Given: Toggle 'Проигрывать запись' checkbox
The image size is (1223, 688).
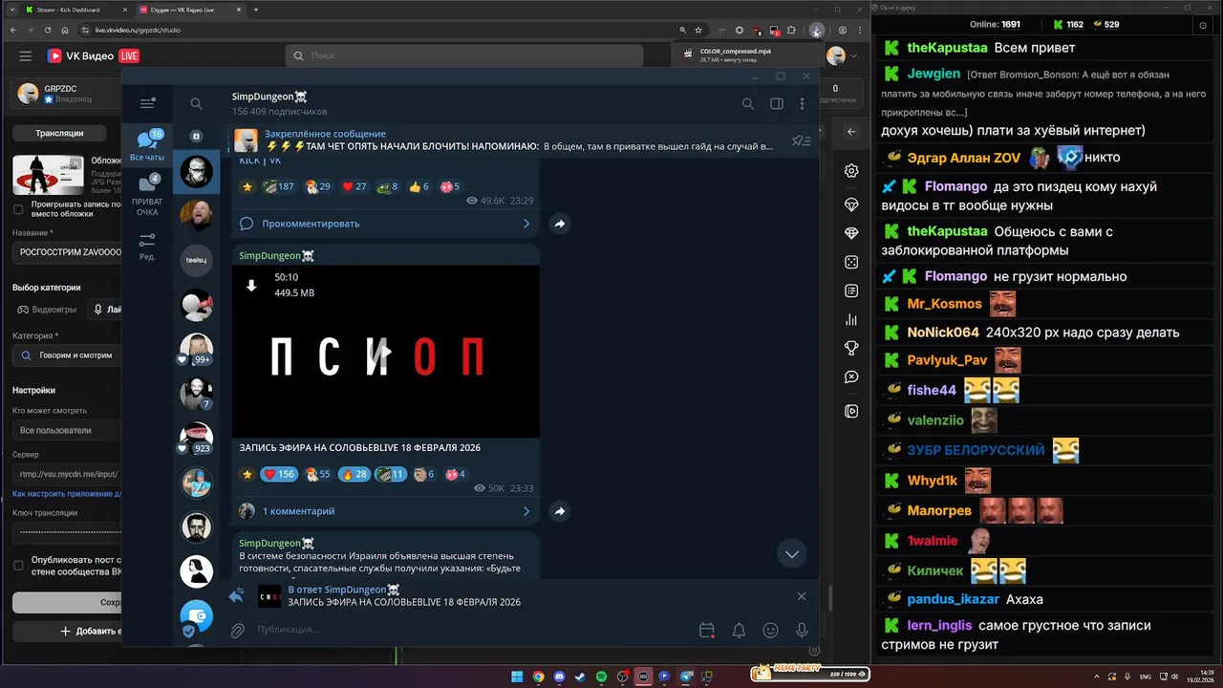Looking at the screenshot, I should click(18, 209).
